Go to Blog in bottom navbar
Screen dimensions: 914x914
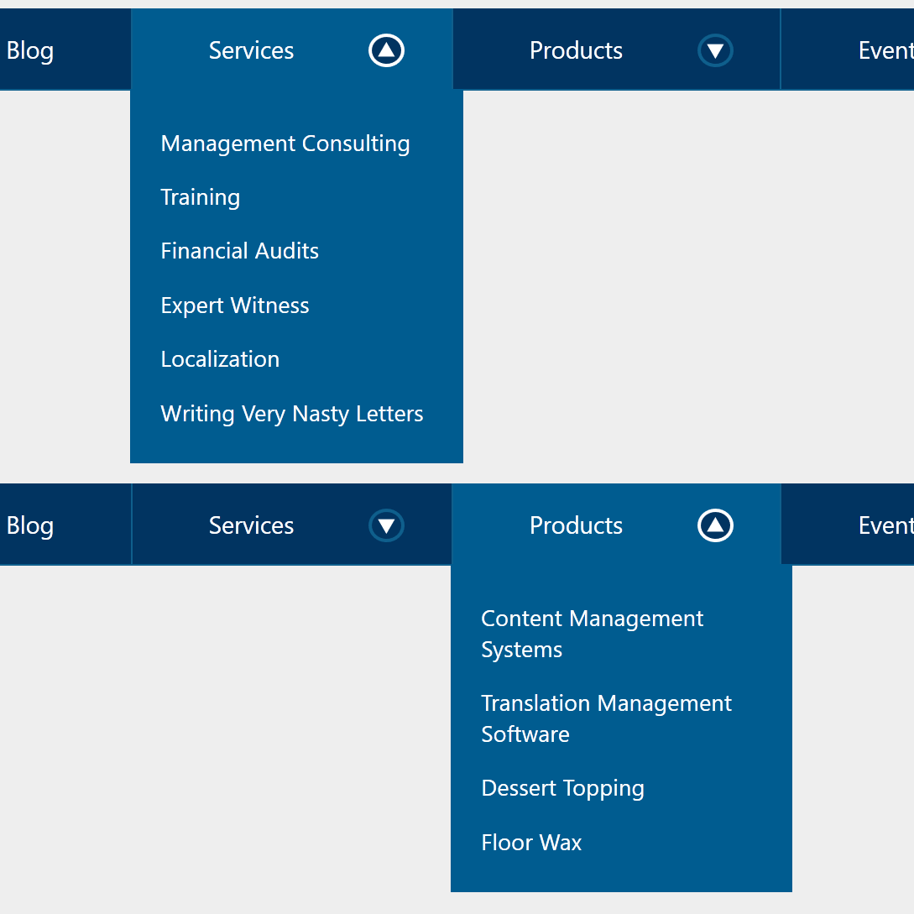coord(30,525)
